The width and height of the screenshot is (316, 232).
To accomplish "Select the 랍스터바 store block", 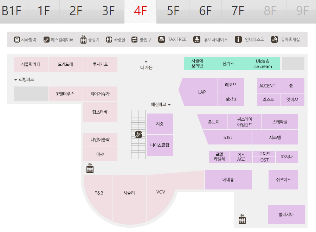I will pos(100,112).
